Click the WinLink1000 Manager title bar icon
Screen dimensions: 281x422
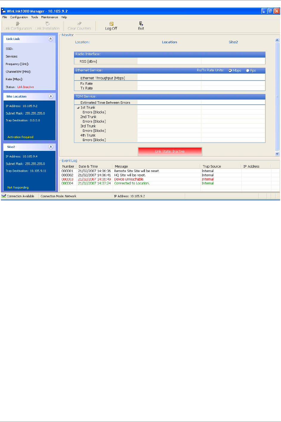click(4, 11)
